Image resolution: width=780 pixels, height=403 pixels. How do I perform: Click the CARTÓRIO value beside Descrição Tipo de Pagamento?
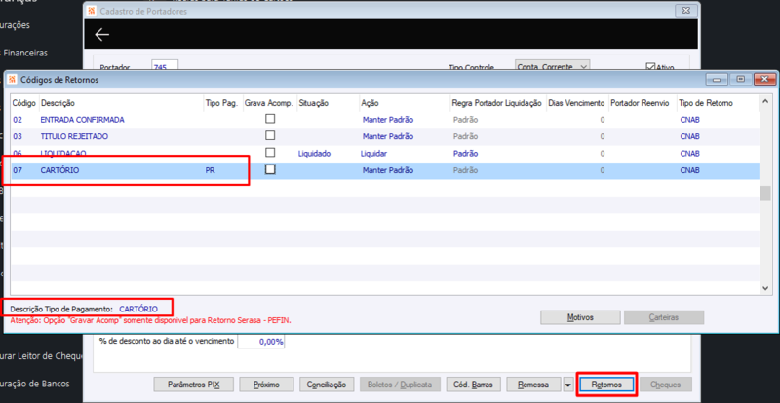(138, 310)
